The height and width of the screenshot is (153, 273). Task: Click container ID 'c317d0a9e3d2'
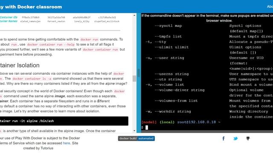pyautogui.click(x=107, y=17)
